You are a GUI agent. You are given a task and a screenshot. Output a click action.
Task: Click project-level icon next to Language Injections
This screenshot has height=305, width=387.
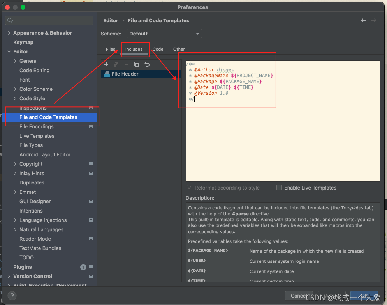[x=91, y=220]
